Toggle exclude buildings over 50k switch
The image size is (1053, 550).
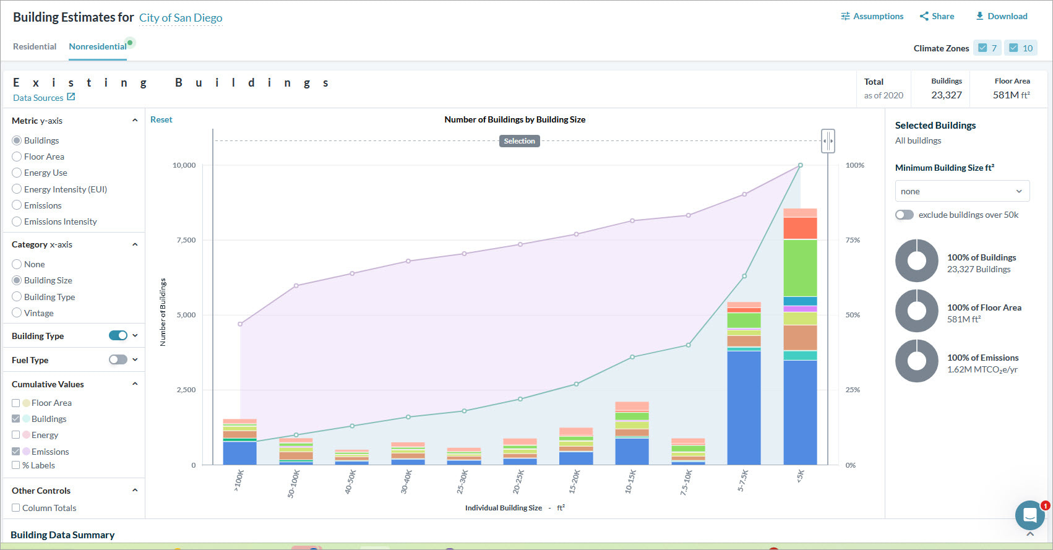click(x=904, y=215)
